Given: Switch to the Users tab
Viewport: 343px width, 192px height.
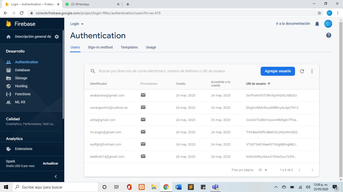Looking at the screenshot, I should tap(75, 47).
